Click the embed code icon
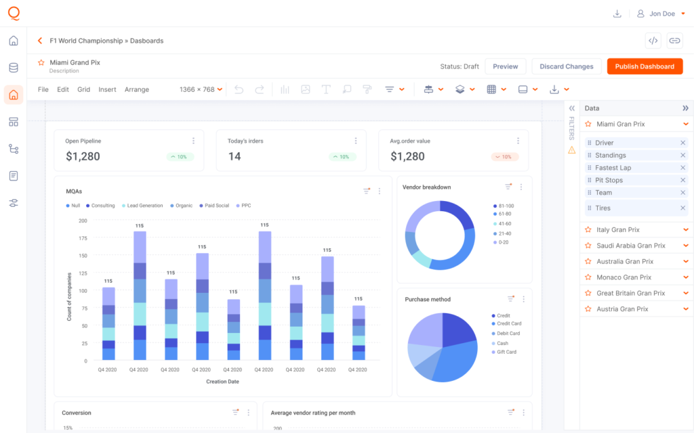 (653, 41)
